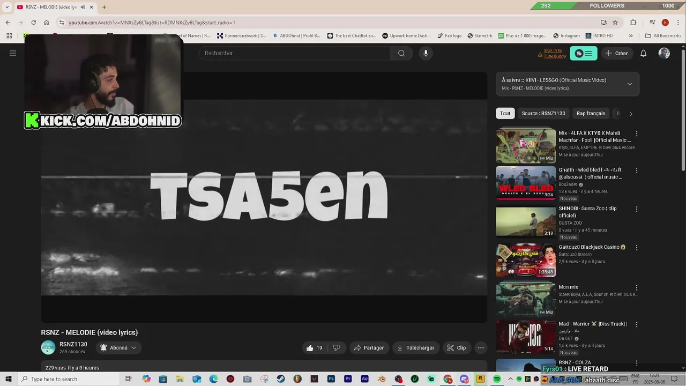Show hidden system tray icons

tap(510, 379)
